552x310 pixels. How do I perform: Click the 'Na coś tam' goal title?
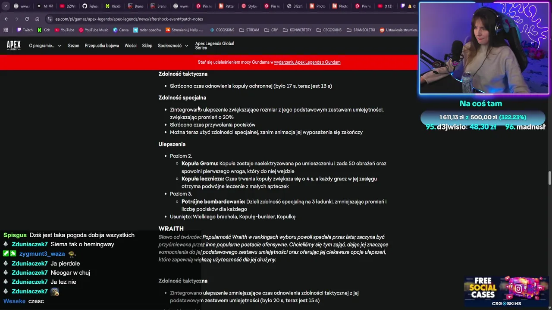pyautogui.click(x=480, y=103)
